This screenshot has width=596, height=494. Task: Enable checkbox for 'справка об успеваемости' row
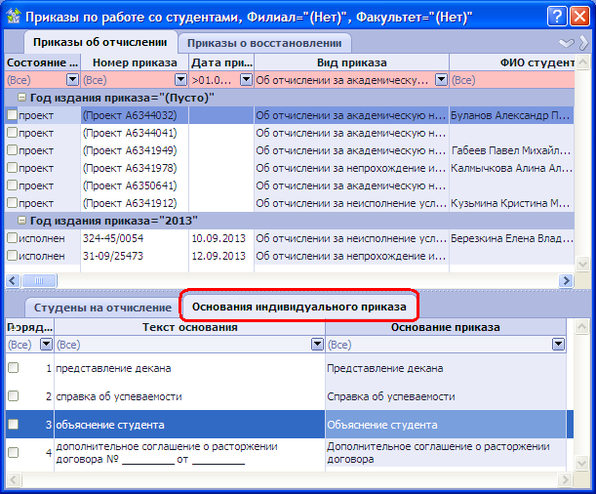(13, 396)
